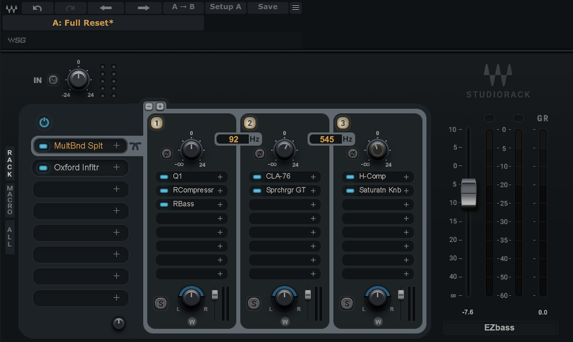Invert phase on band 1
The height and width of the screenshot is (342, 573).
click(x=167, y=154)
